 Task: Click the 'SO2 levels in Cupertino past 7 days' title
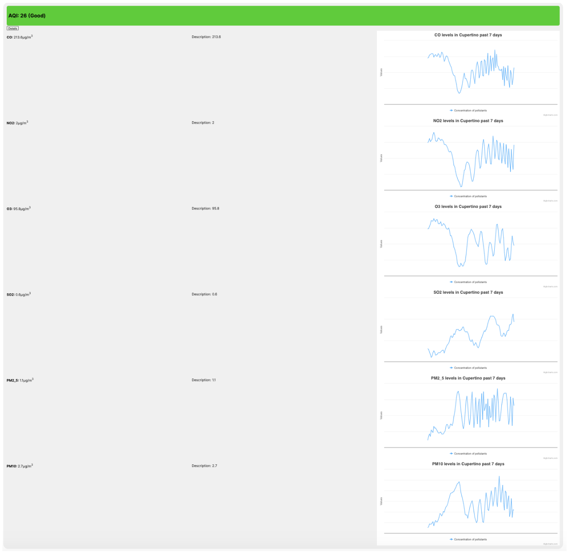click(468, 292)
